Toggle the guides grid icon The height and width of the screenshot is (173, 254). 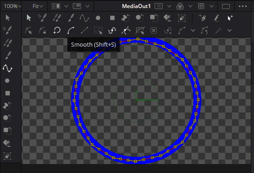coord(201,6)
